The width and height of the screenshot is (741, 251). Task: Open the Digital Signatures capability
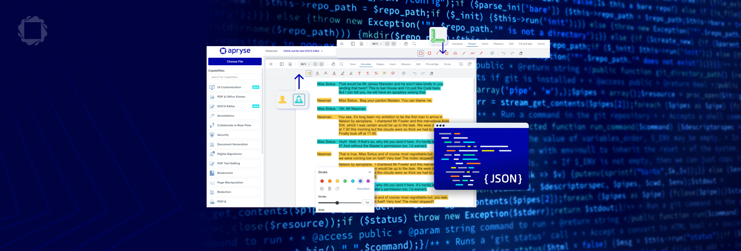tap(234, 154)
